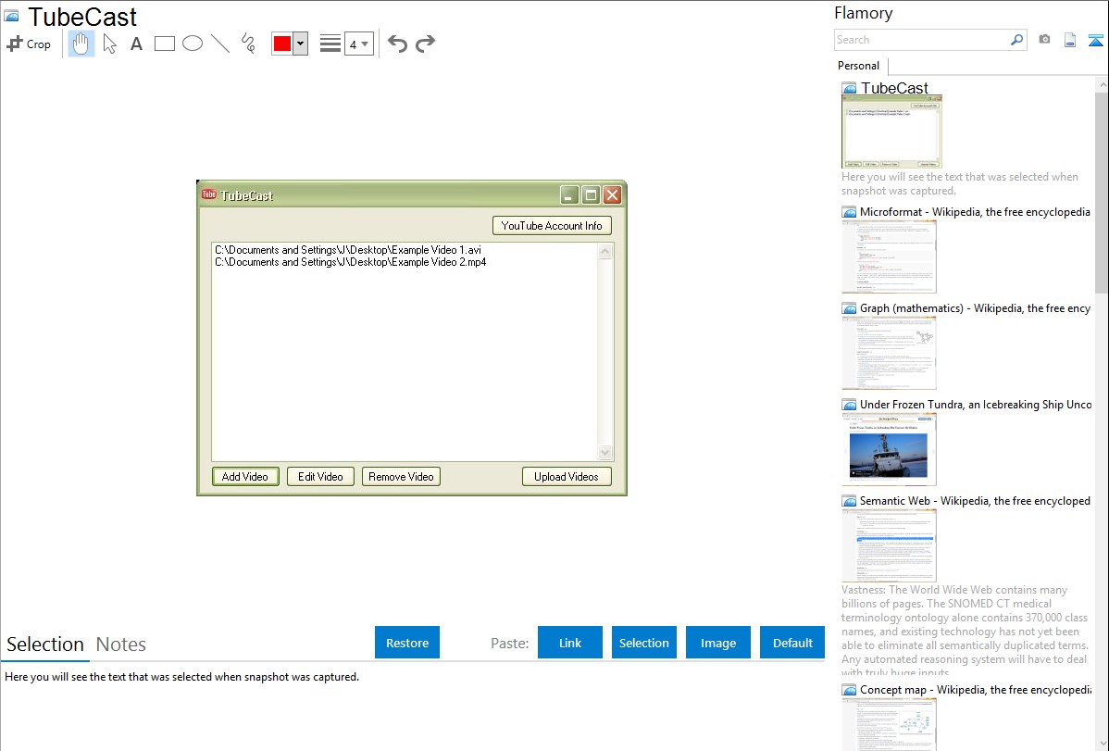Redo the last annotation
1109x751 pixels.
pos(425,44)
